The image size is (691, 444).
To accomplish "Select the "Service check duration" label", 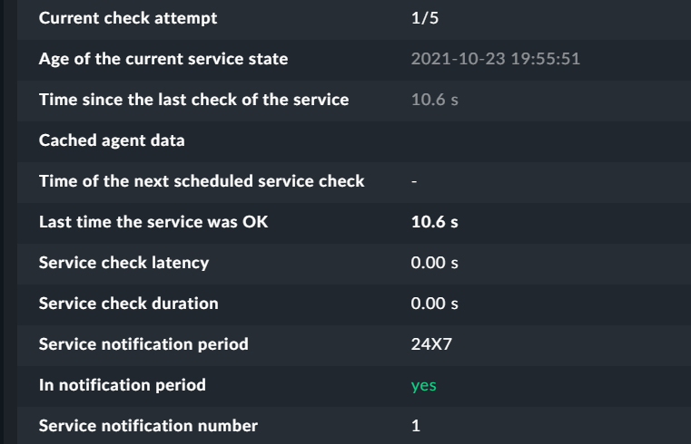I will 128,304.
